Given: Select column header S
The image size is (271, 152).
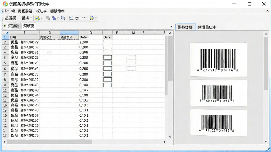Looking at the screenshot, I should (x=24, y=32).
